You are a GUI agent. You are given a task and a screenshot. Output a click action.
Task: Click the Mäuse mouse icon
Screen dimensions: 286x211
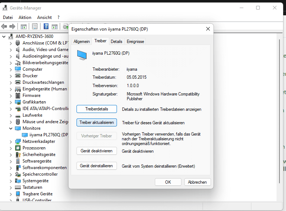18,122
